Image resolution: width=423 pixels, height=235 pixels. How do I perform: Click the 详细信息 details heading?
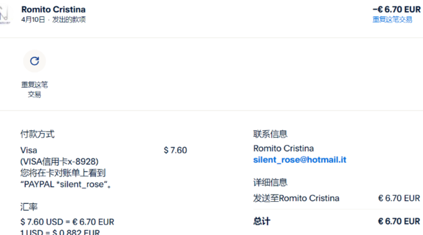pos(270,183)
